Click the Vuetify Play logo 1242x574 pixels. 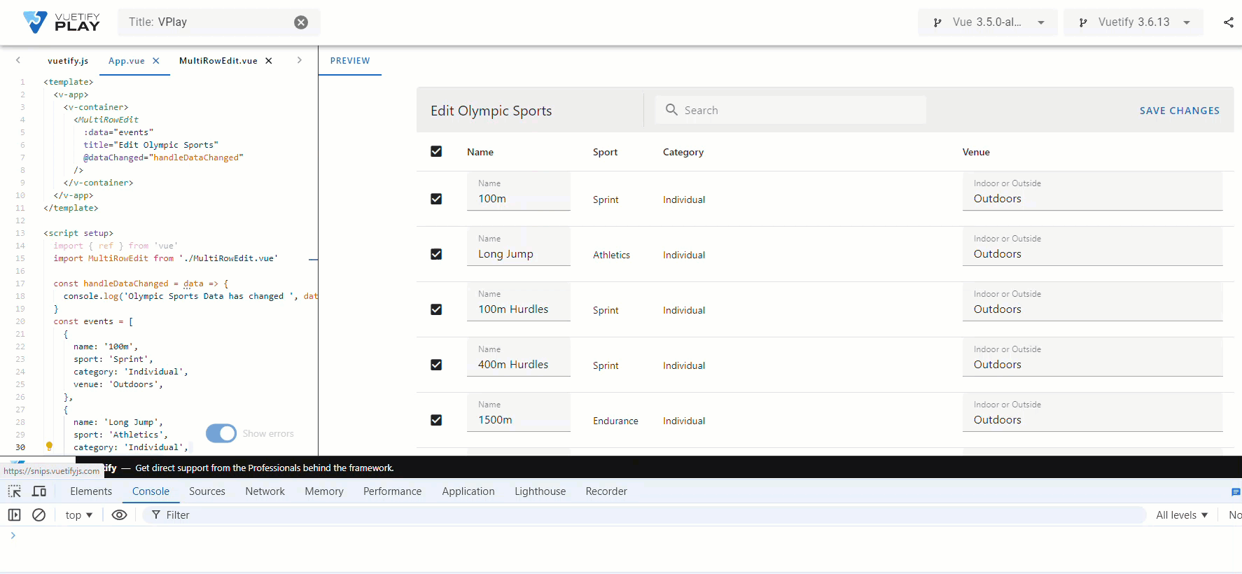[62, 22]
